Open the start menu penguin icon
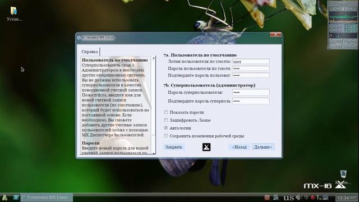Image resolution: width=359 pixels, height=202 pixels. click(4, 198)
